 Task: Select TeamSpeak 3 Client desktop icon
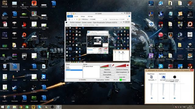[180, 36]
